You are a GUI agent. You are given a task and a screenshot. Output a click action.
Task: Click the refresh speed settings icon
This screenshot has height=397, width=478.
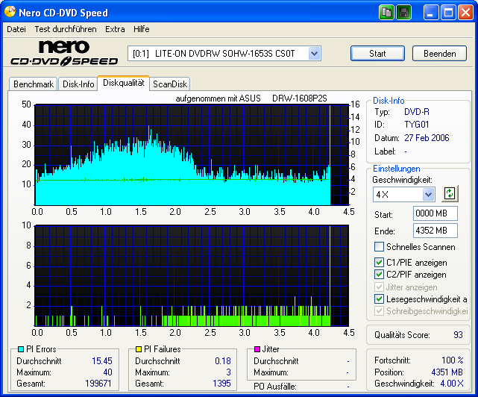click(450, 193)
